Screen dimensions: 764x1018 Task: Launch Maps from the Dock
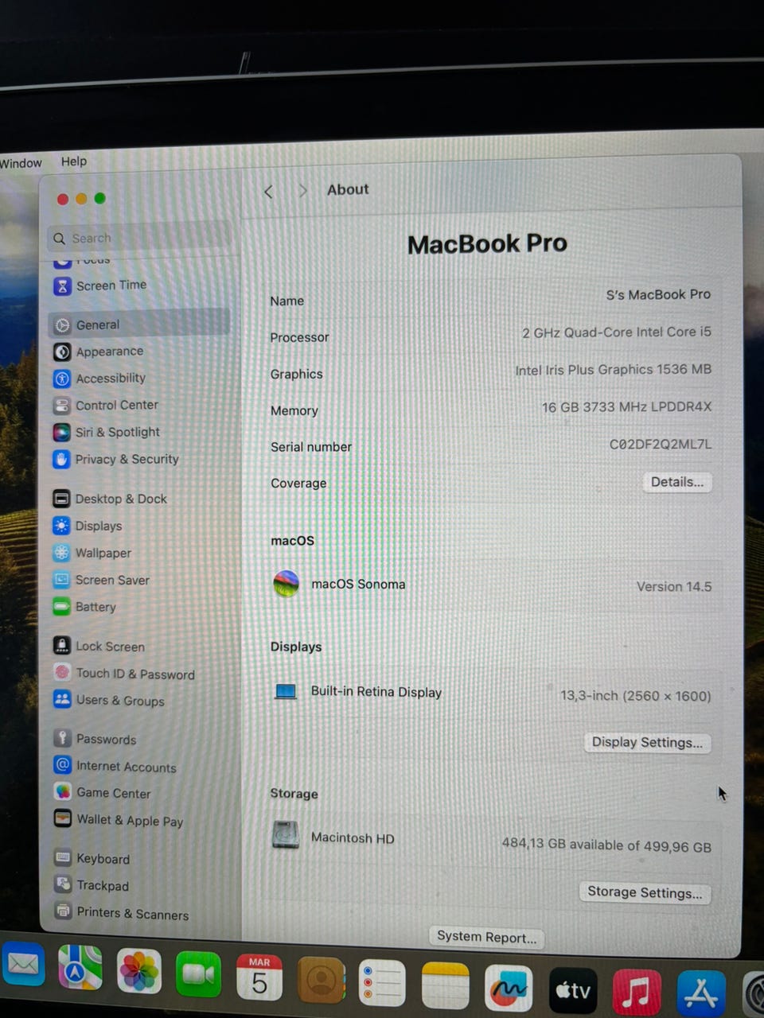[80, 967]
